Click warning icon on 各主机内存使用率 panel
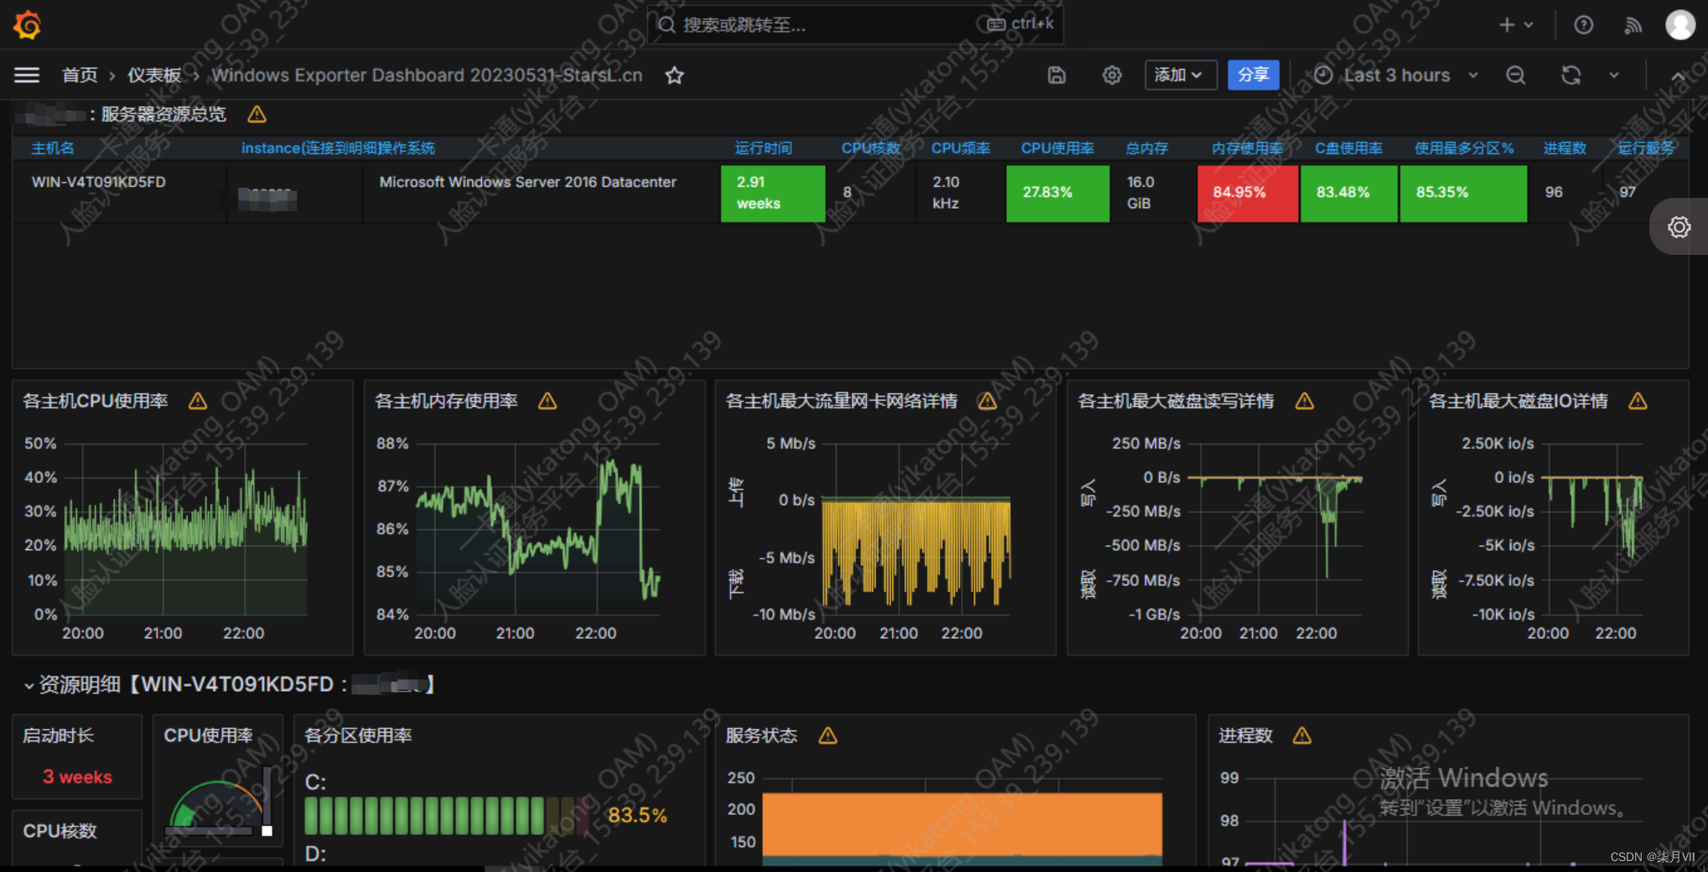The height and width of the screenshot is (872, 1708). [x=548, y=401]
